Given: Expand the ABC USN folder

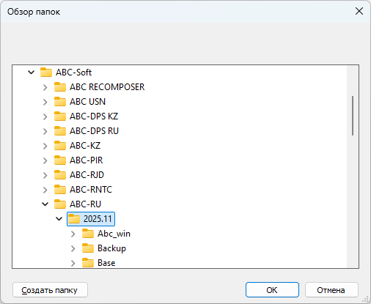Looking at the screenshot, I should 45,102.
